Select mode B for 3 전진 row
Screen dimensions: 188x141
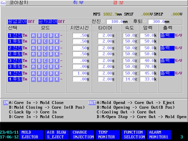(39, 61)
